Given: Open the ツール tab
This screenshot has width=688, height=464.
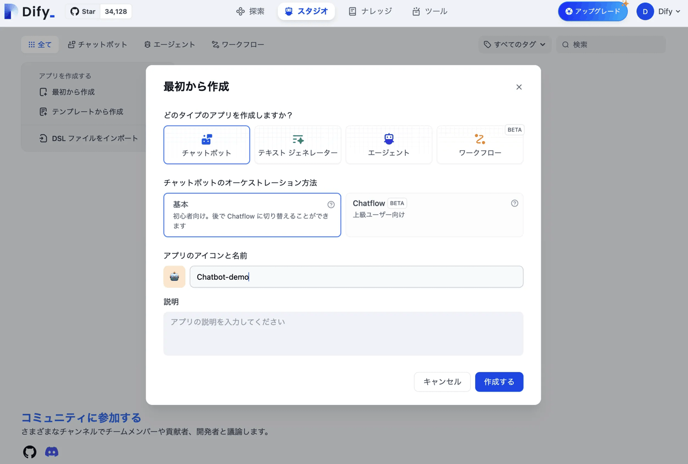Looking at the screenshot, I should pos(429,11).
